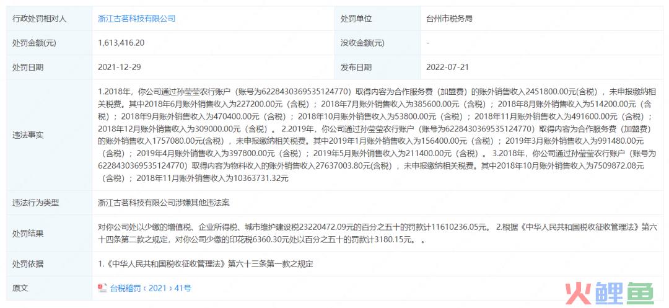Open the 台税稽罚〔2021〕41号 original document link
This screenshot has width=669, height=308.
click(x=151, y=288)
